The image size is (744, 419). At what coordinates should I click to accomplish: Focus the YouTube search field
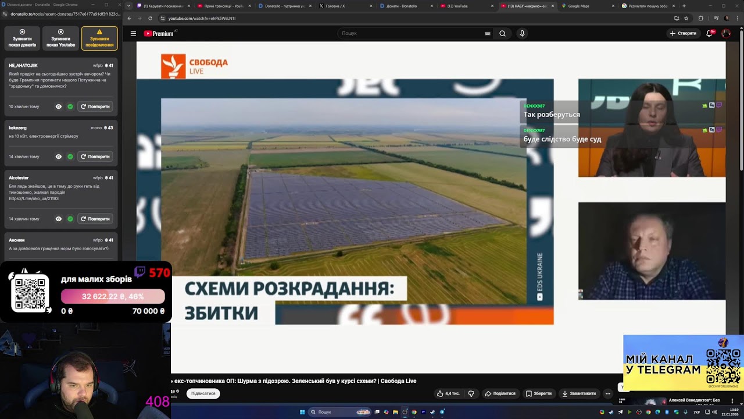(411, 33)
